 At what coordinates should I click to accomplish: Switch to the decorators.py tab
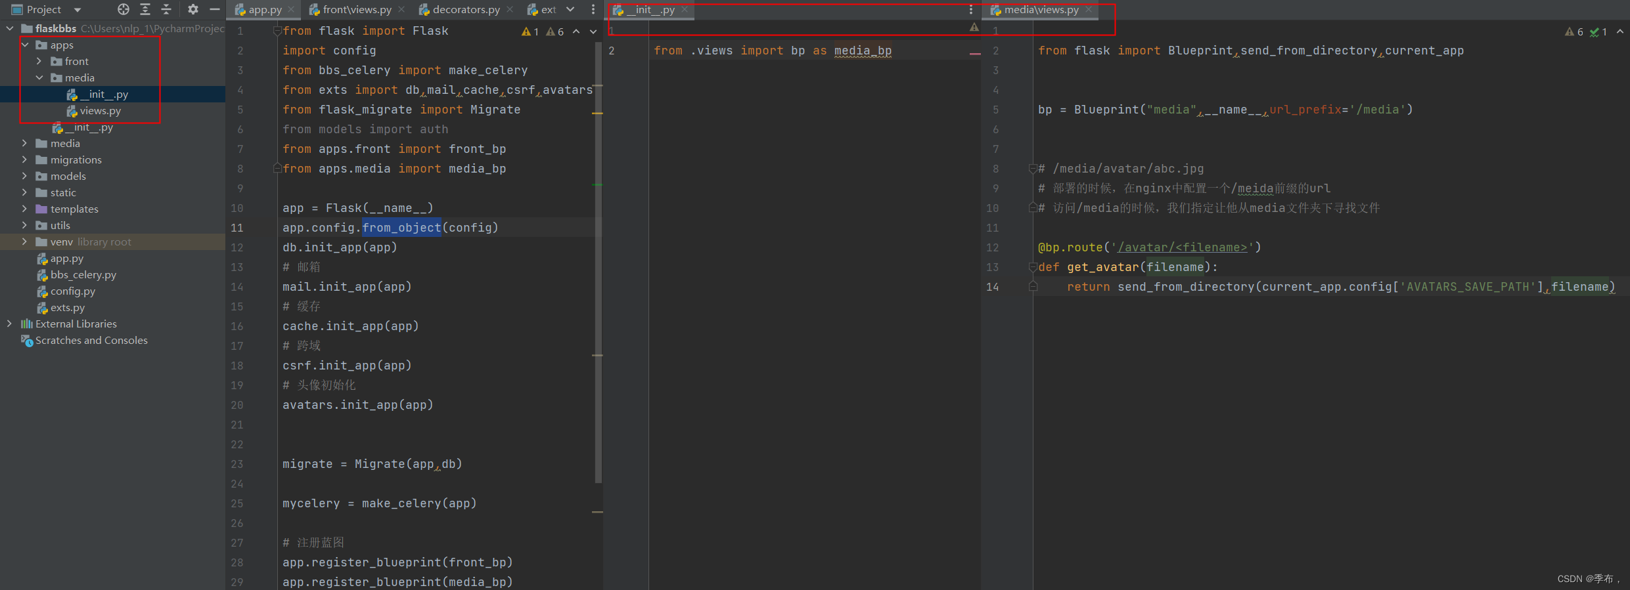pos(466,10)
